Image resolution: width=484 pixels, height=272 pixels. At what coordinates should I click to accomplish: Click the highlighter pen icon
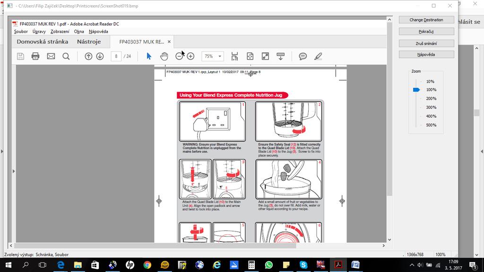318,56
